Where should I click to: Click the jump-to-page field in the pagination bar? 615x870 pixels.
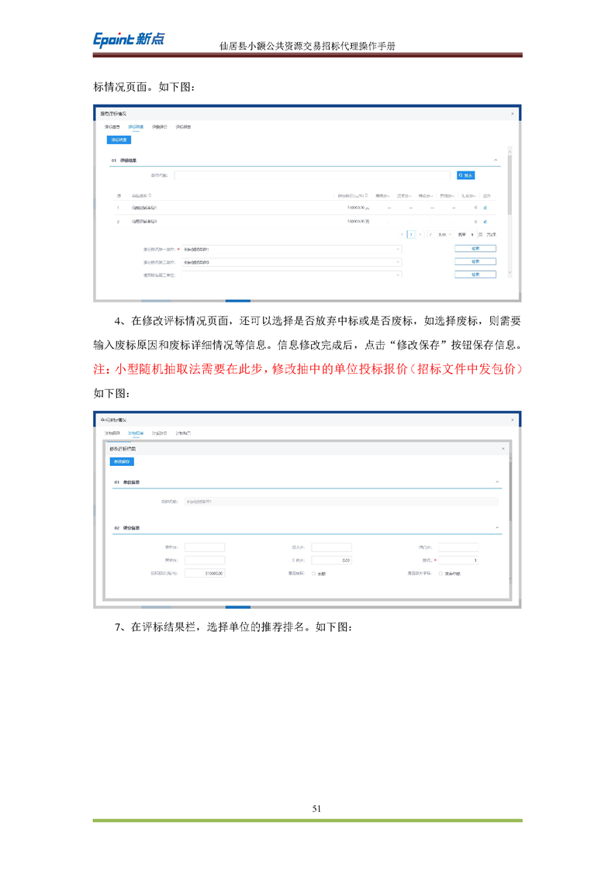coord(472,235)
